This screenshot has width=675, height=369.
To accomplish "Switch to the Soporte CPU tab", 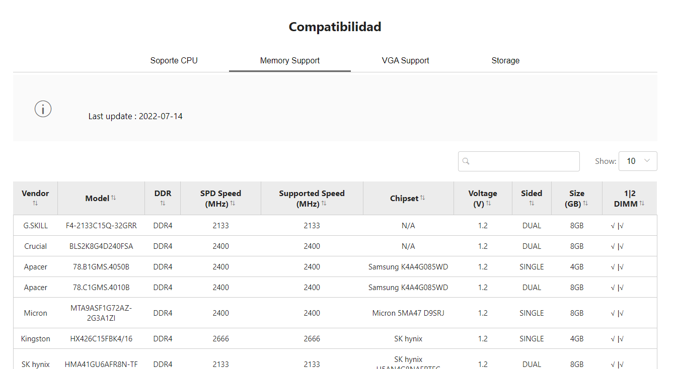I will coord(174,61).
